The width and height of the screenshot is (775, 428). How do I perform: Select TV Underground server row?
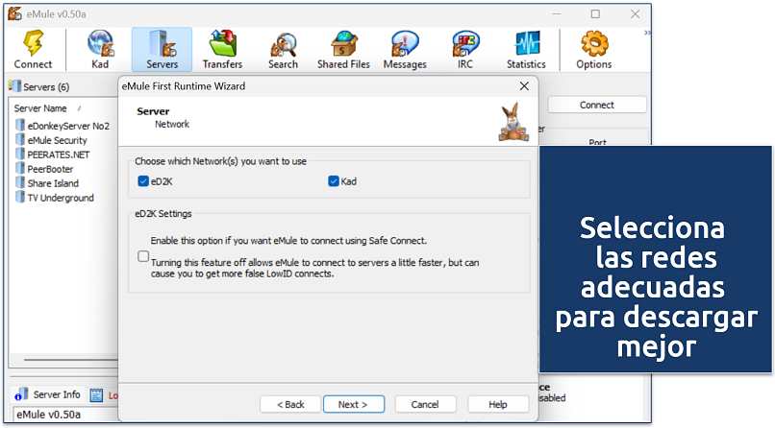point(61,198)
